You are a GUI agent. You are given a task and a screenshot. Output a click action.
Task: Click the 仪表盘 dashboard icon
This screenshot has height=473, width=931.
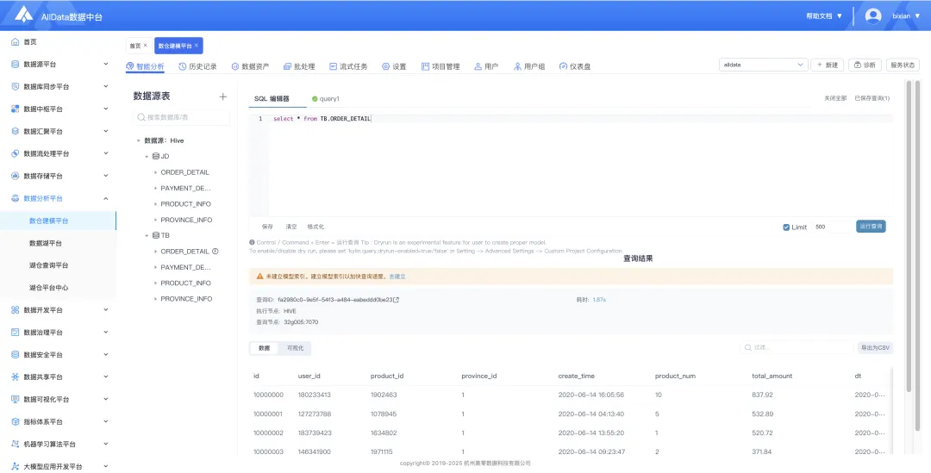[x=563, y=66]
